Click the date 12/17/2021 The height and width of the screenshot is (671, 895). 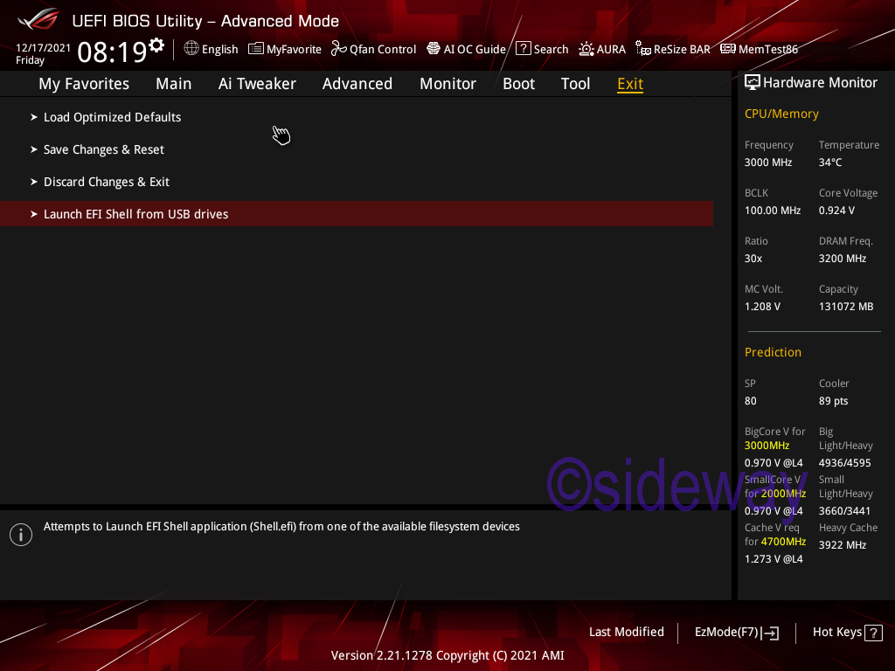click(44, 48)
